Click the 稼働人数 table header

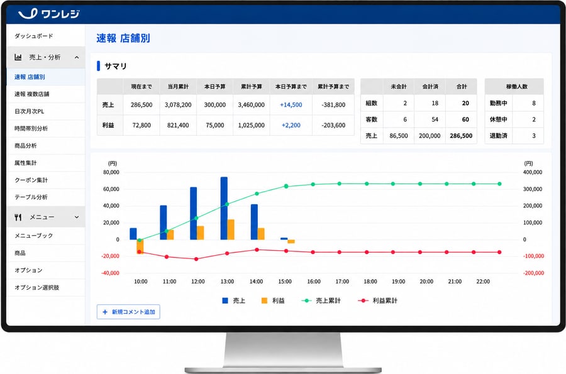[514, 87]
